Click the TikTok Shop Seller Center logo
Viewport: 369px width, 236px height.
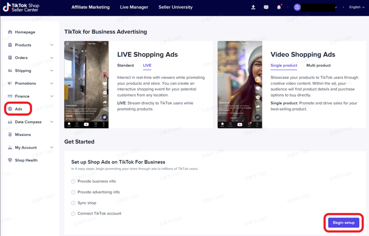coord(21,7)
